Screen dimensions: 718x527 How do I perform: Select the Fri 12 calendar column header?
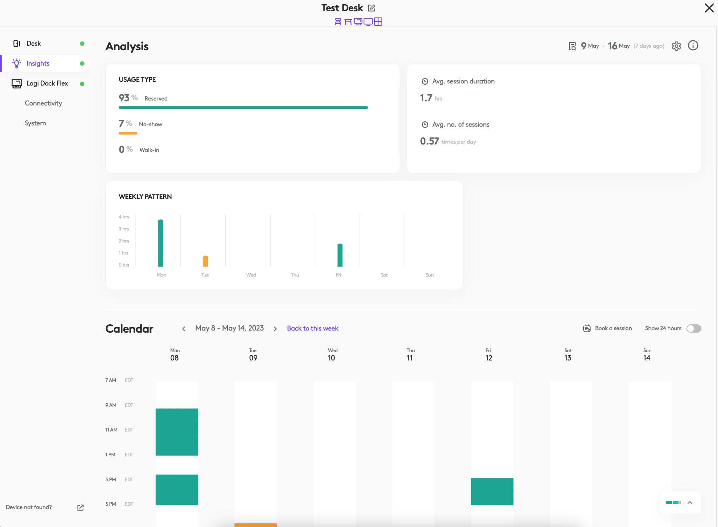489,355
